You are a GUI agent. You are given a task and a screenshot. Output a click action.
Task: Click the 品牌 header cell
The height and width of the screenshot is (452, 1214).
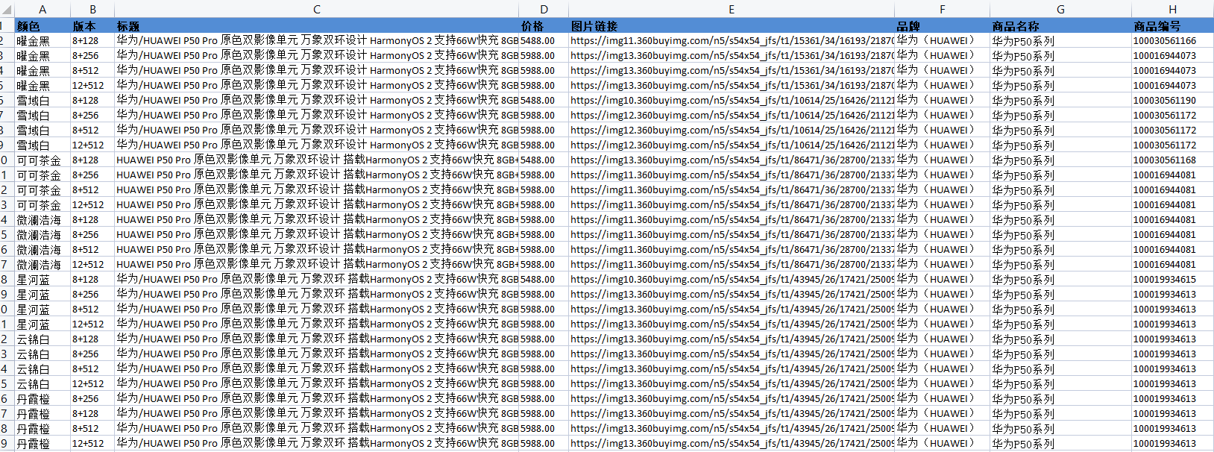pos(943,26)
